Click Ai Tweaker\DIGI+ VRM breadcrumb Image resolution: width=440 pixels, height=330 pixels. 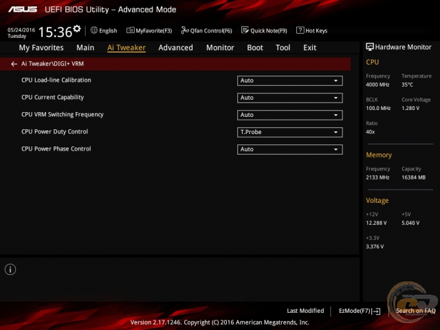(52, 64)
